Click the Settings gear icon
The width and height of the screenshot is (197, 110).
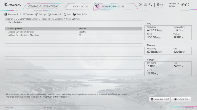(37, 14)
